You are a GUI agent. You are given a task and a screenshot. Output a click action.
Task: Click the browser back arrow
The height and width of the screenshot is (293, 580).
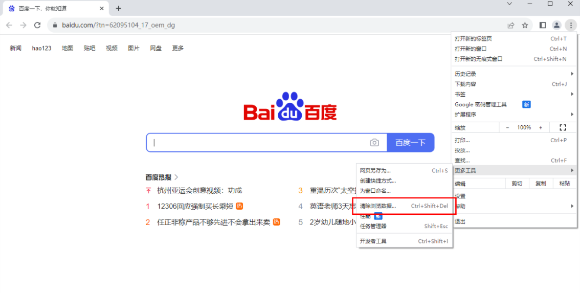click(x=9, y=25)
